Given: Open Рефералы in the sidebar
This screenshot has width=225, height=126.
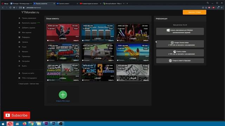Looking at the screenshot, I should [x=26, y=37].
